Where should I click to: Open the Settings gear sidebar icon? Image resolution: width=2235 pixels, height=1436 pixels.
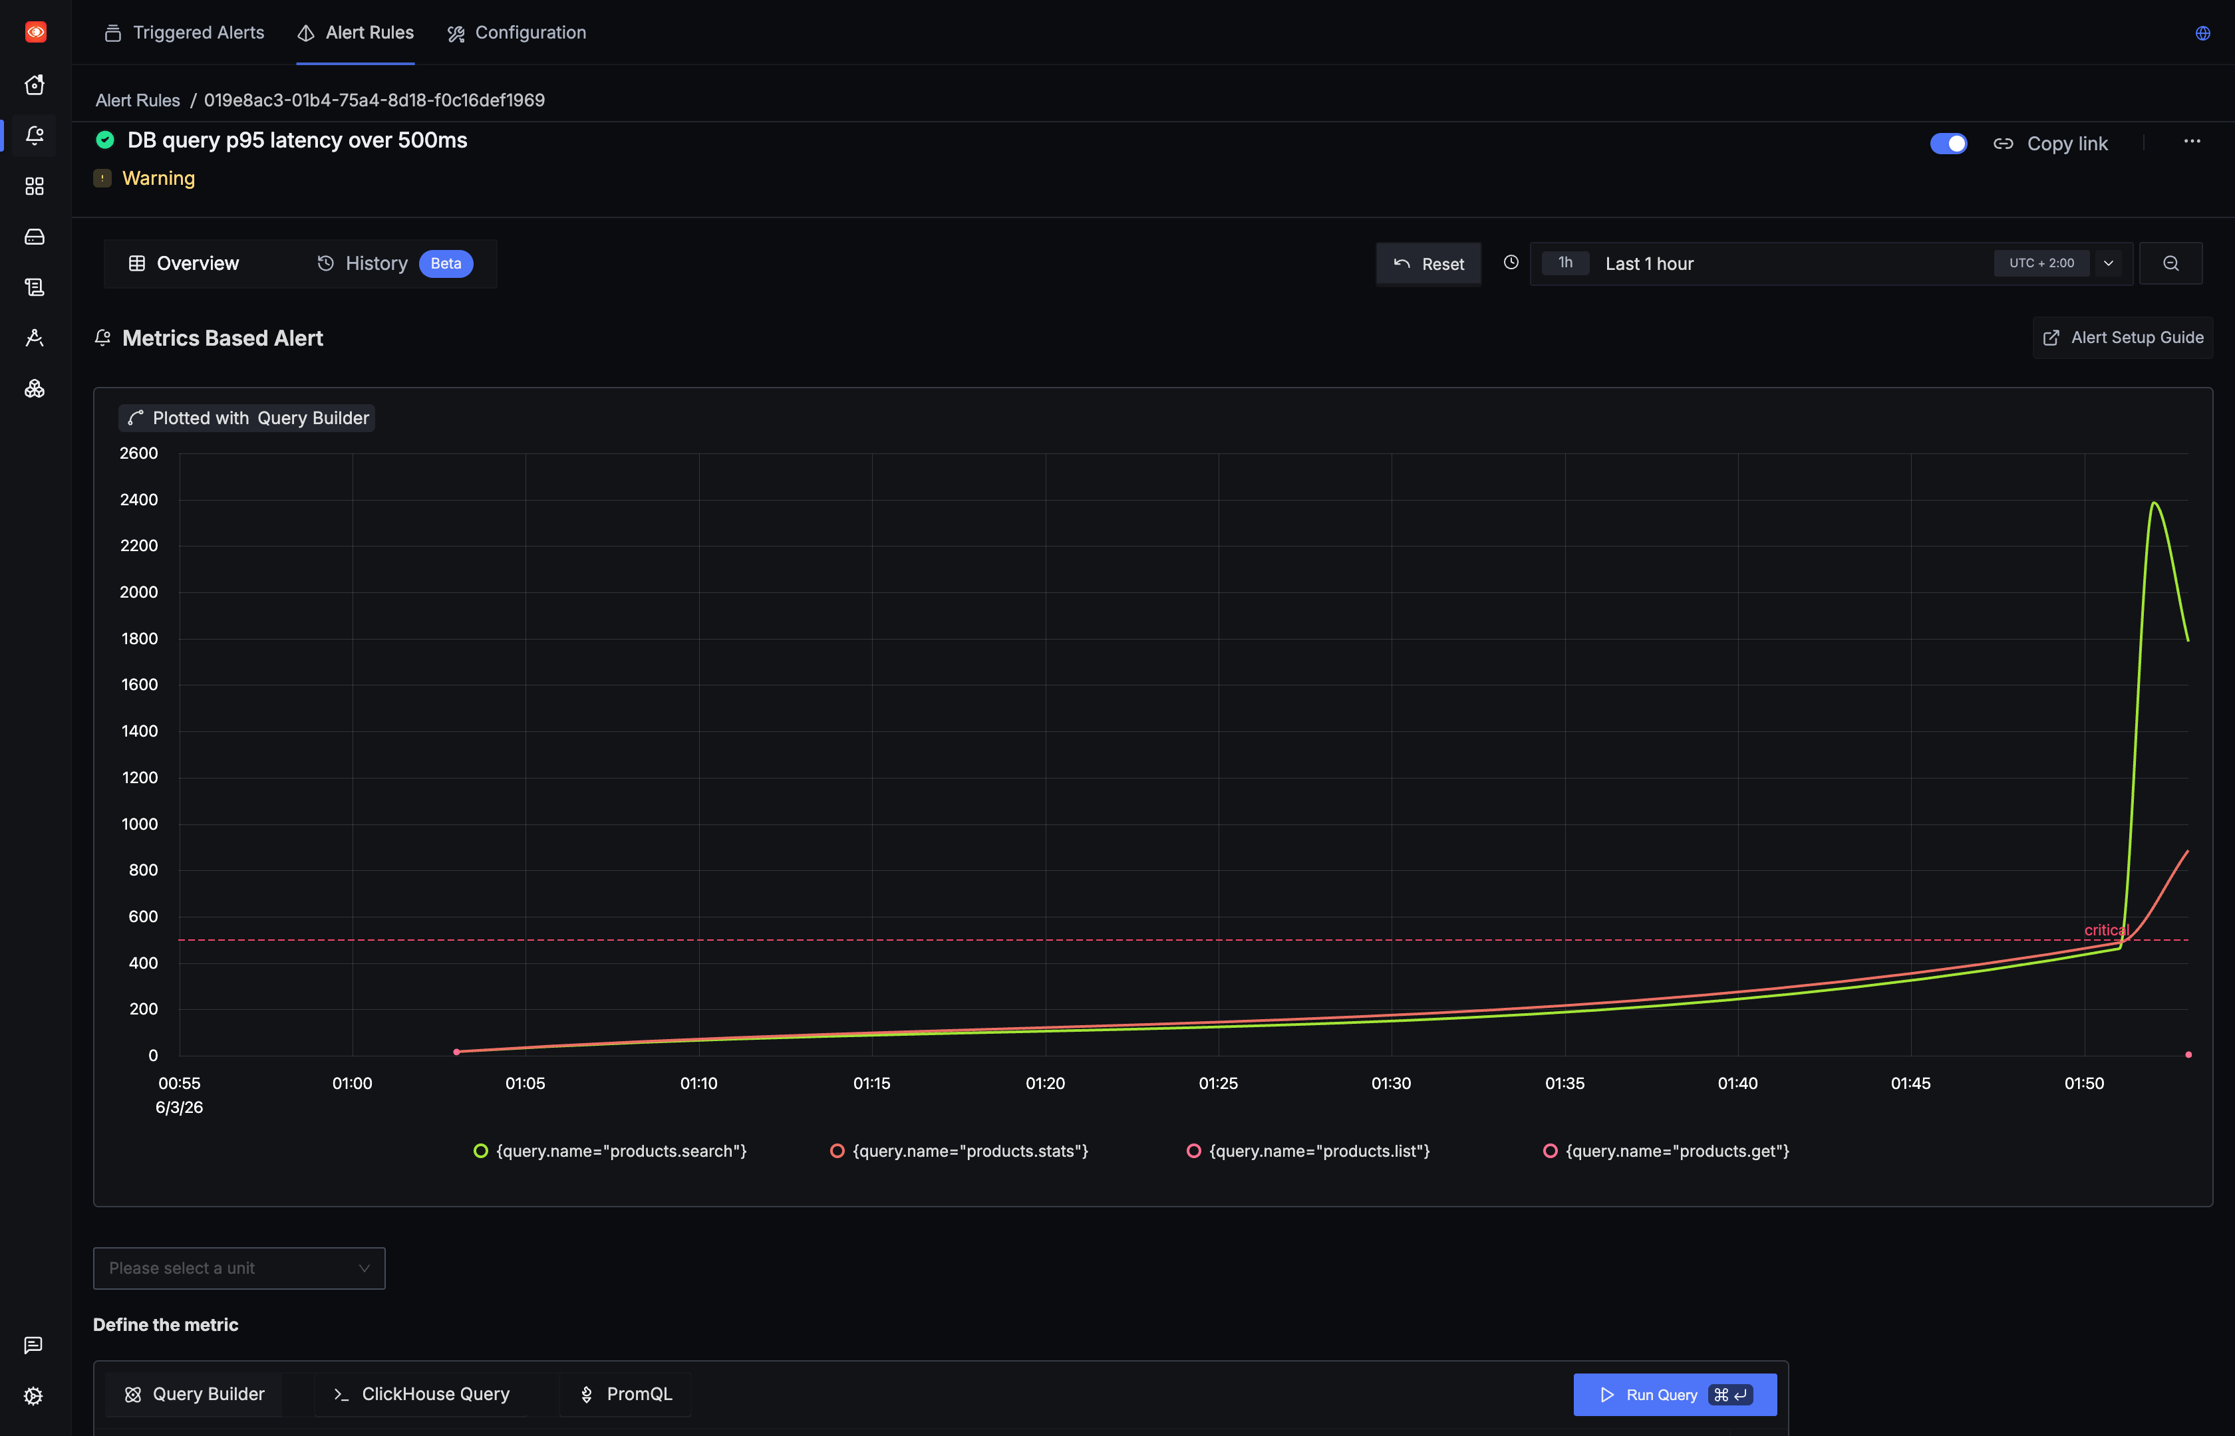(x=33, y=1396)
